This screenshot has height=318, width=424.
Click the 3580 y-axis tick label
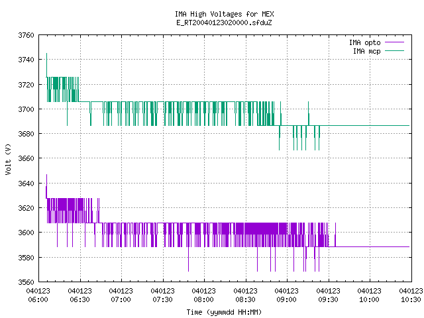(26, 258)
